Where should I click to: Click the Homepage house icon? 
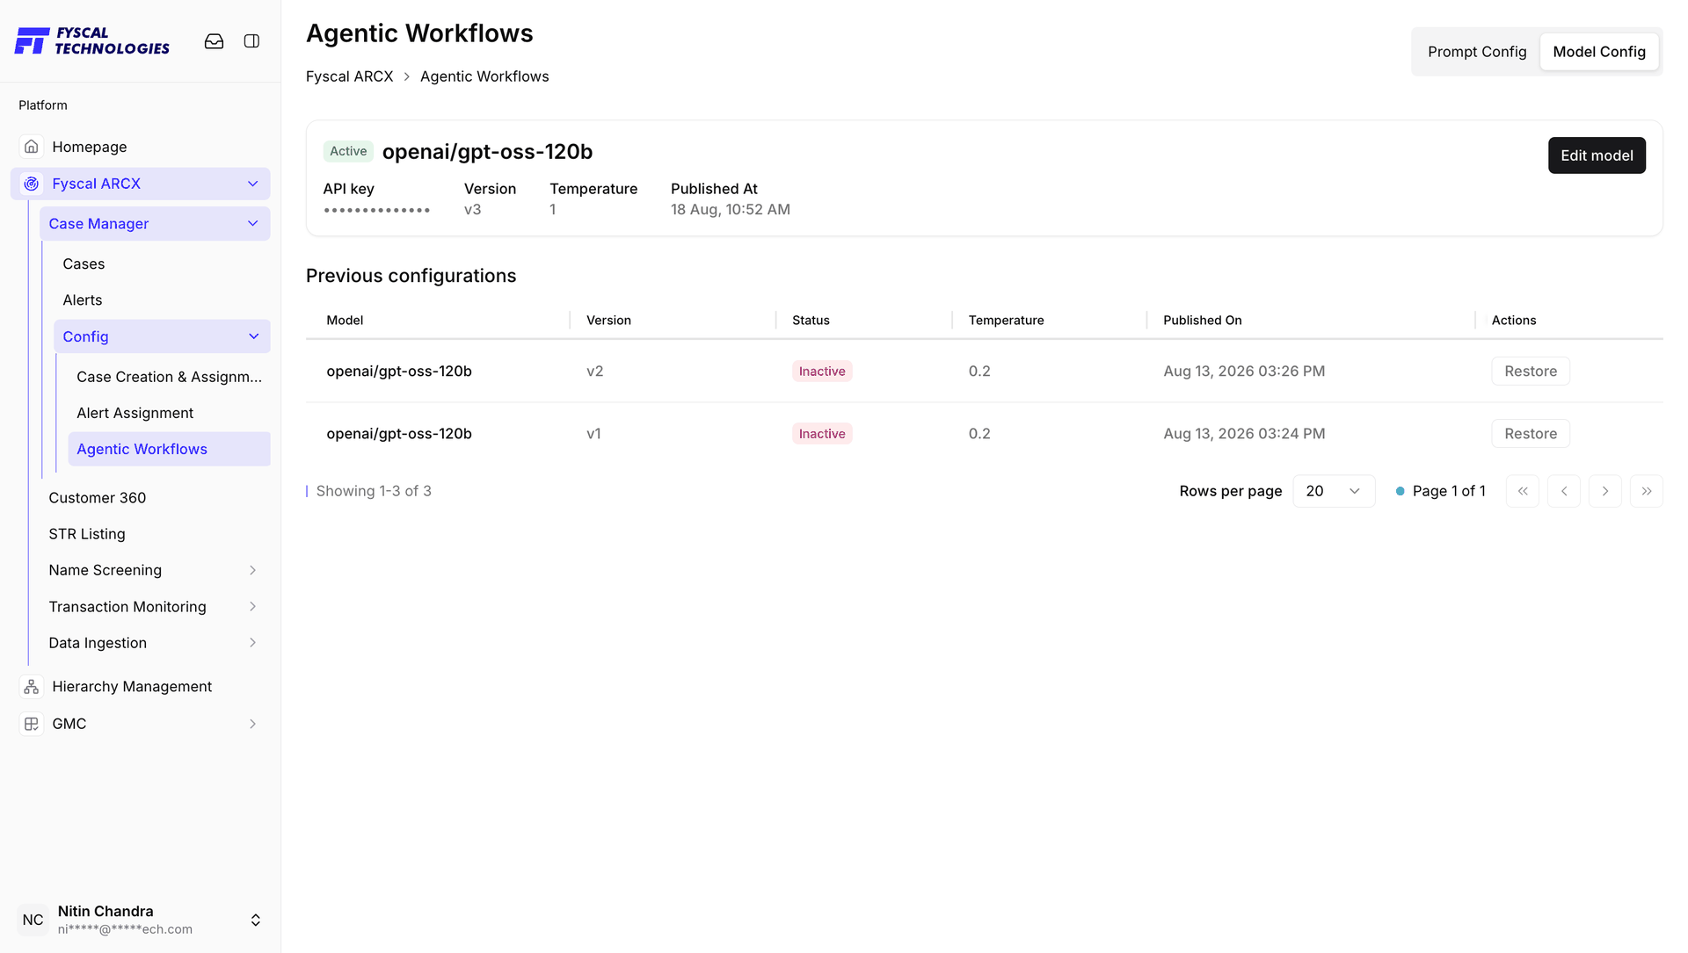coord(32,147)
